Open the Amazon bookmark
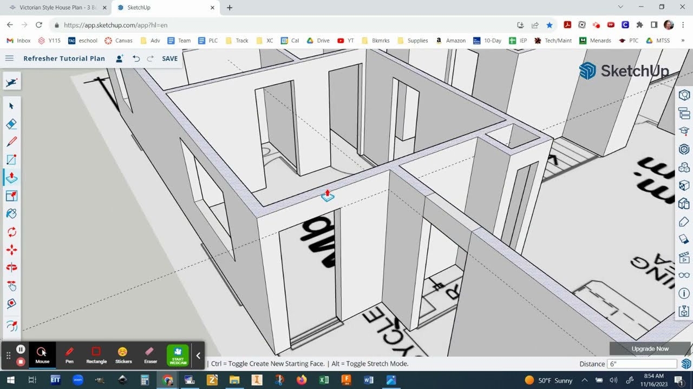 pos(450,41)
